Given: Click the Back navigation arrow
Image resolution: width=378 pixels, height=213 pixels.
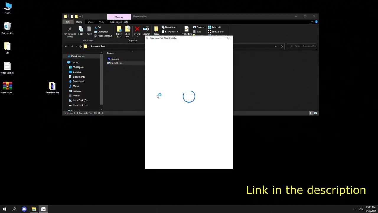Looking at the screenshot, I should coord(66,46).
